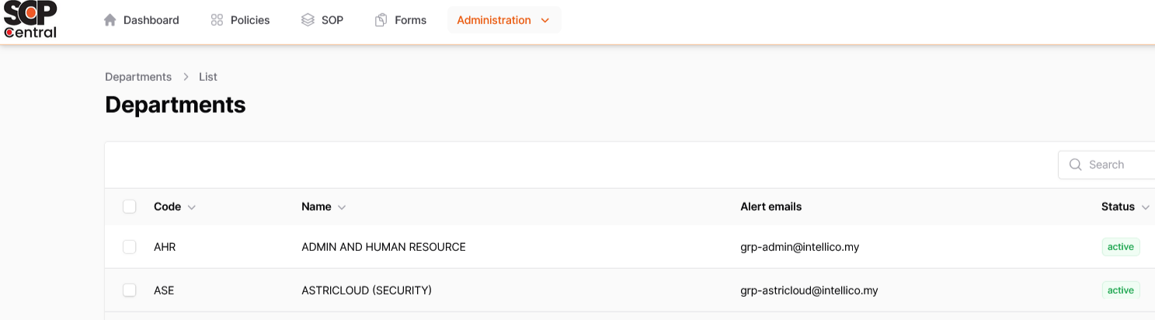Click the Dashboard home icon
Viewport: 1155px width, 320px height.
click(x=110, y=20)
